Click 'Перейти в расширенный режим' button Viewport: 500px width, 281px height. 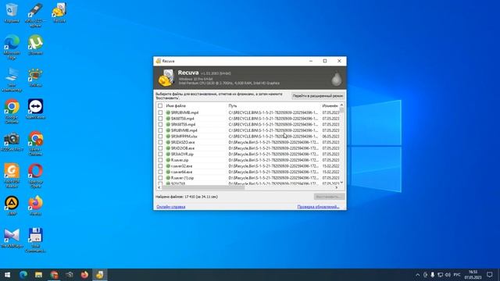(x=318, y=95)
